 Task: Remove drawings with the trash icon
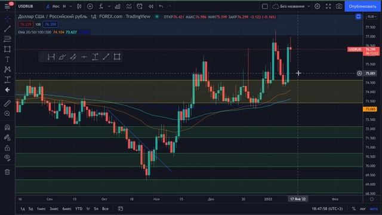tap(7, 172)
